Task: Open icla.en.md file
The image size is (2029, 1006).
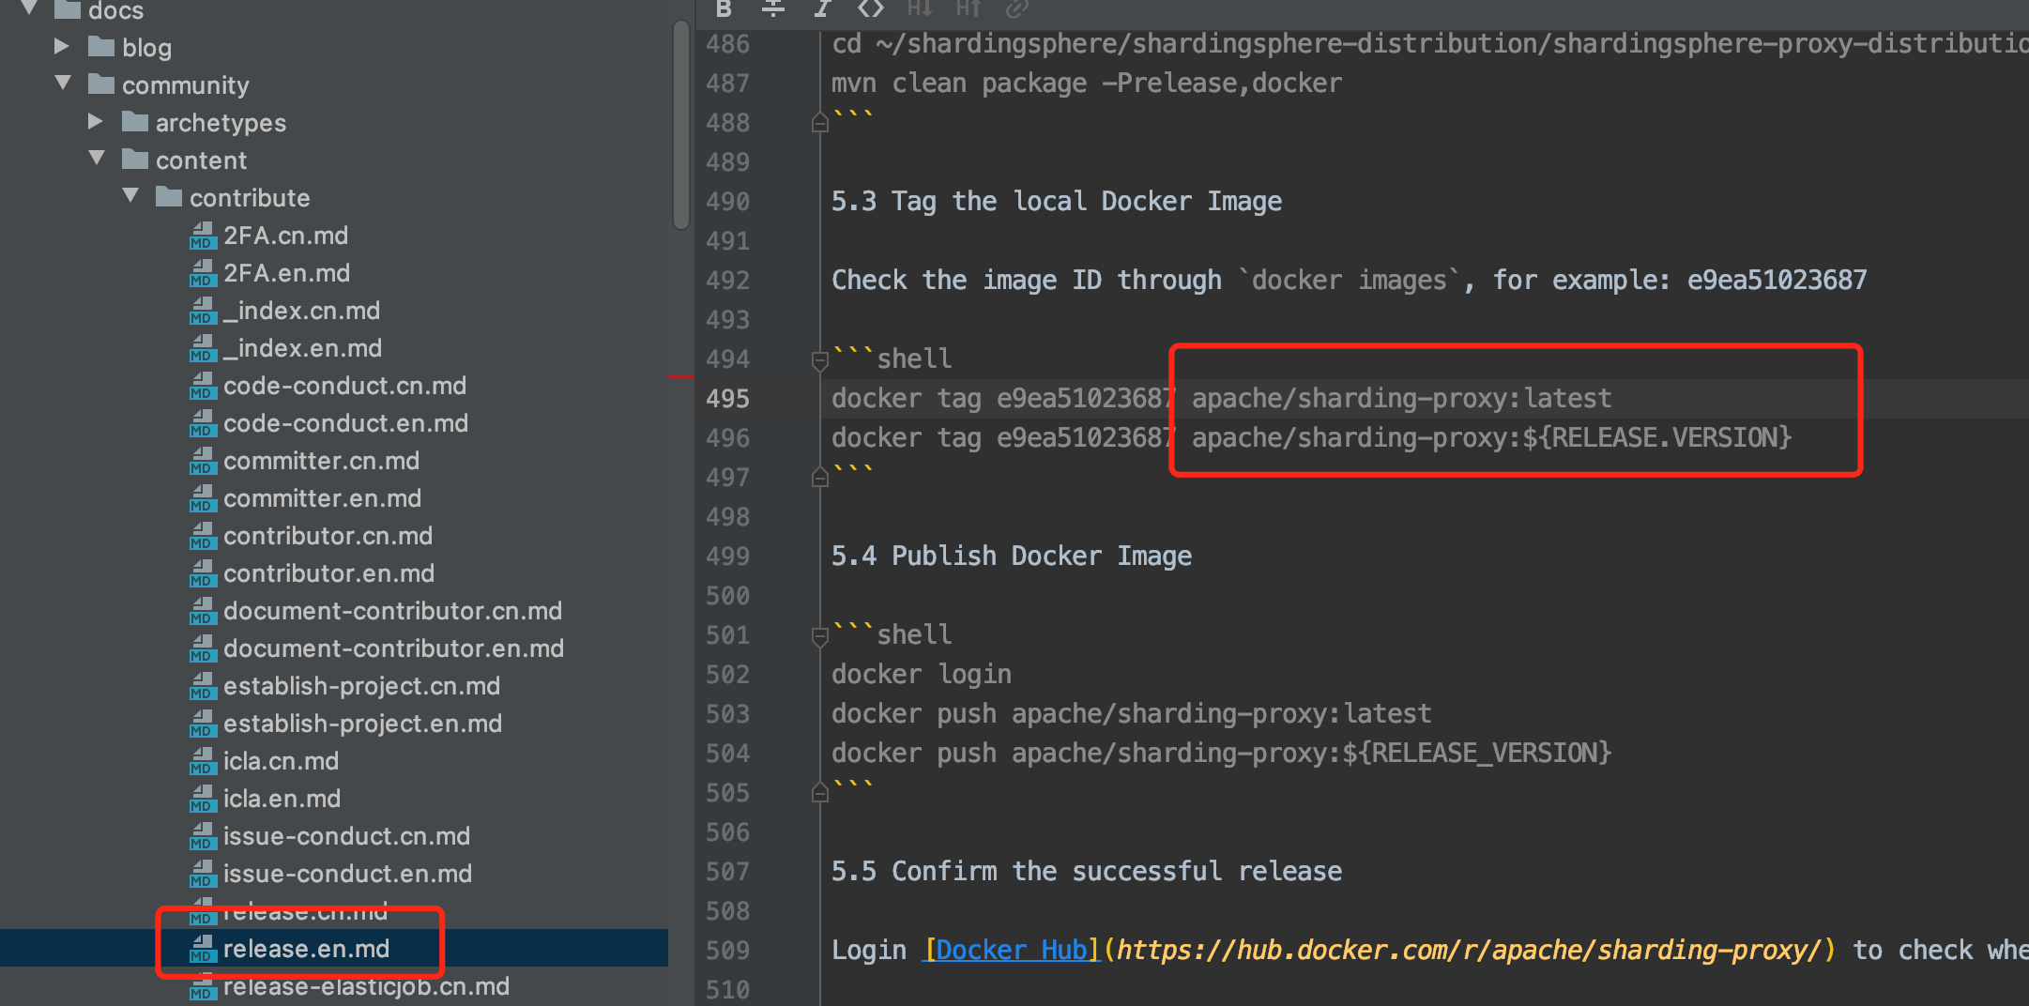Action: pos(282,799)
